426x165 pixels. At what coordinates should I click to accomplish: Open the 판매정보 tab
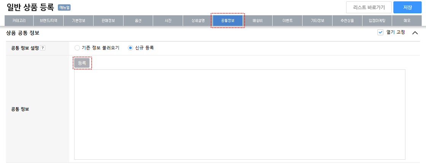[108, 20]
